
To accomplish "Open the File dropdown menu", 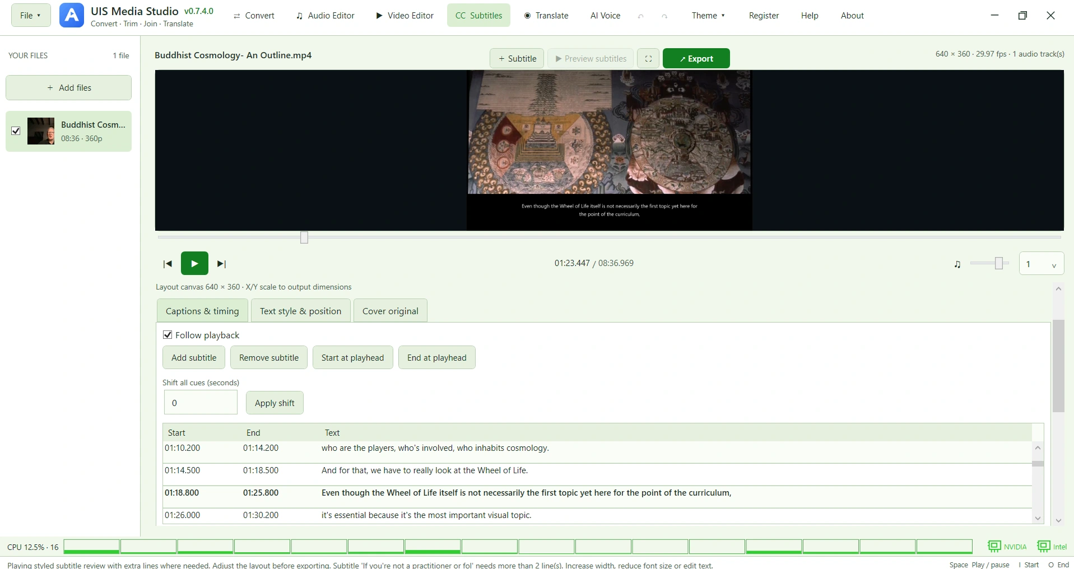I will tap(31, 15).
